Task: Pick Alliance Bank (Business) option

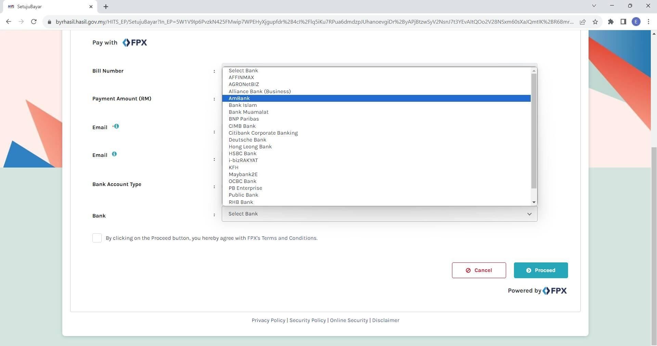Action: click(376, 91)
